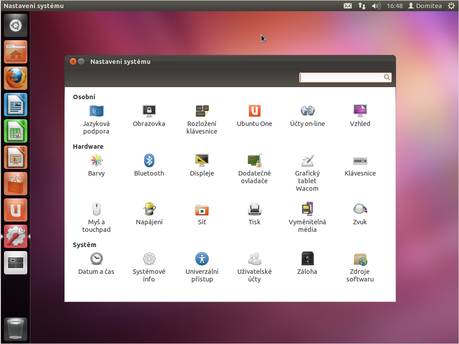Expand the Domitea user menu

[425, 6]
